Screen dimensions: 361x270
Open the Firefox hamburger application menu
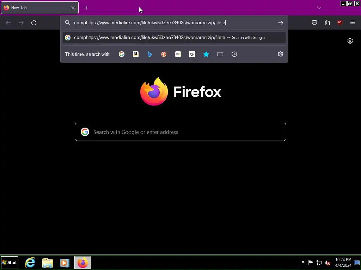click(353, 22)
